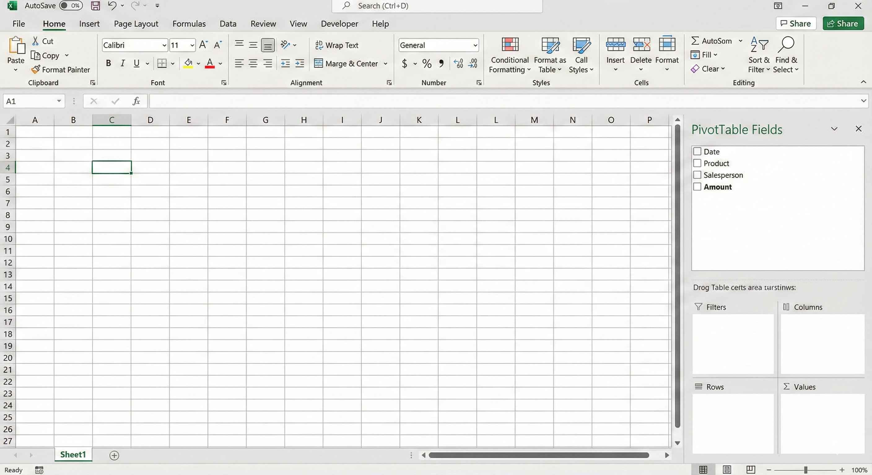The height and width of the screenshot is (475, 872).
Task: Apply bold formatting
Action: [108, 63]
